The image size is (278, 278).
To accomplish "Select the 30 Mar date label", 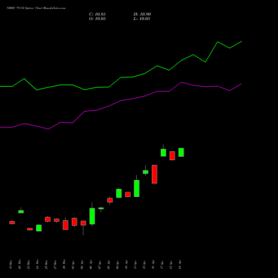I will pos(64,265).
